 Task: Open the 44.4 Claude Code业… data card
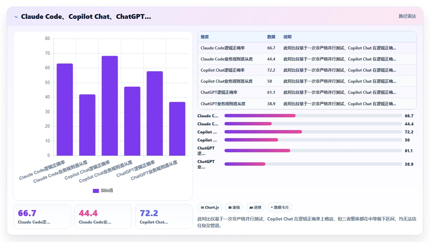(103, 216)
